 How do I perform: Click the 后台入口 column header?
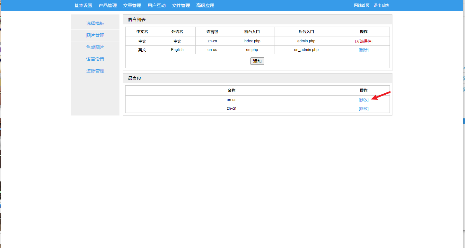pos(306,32)
